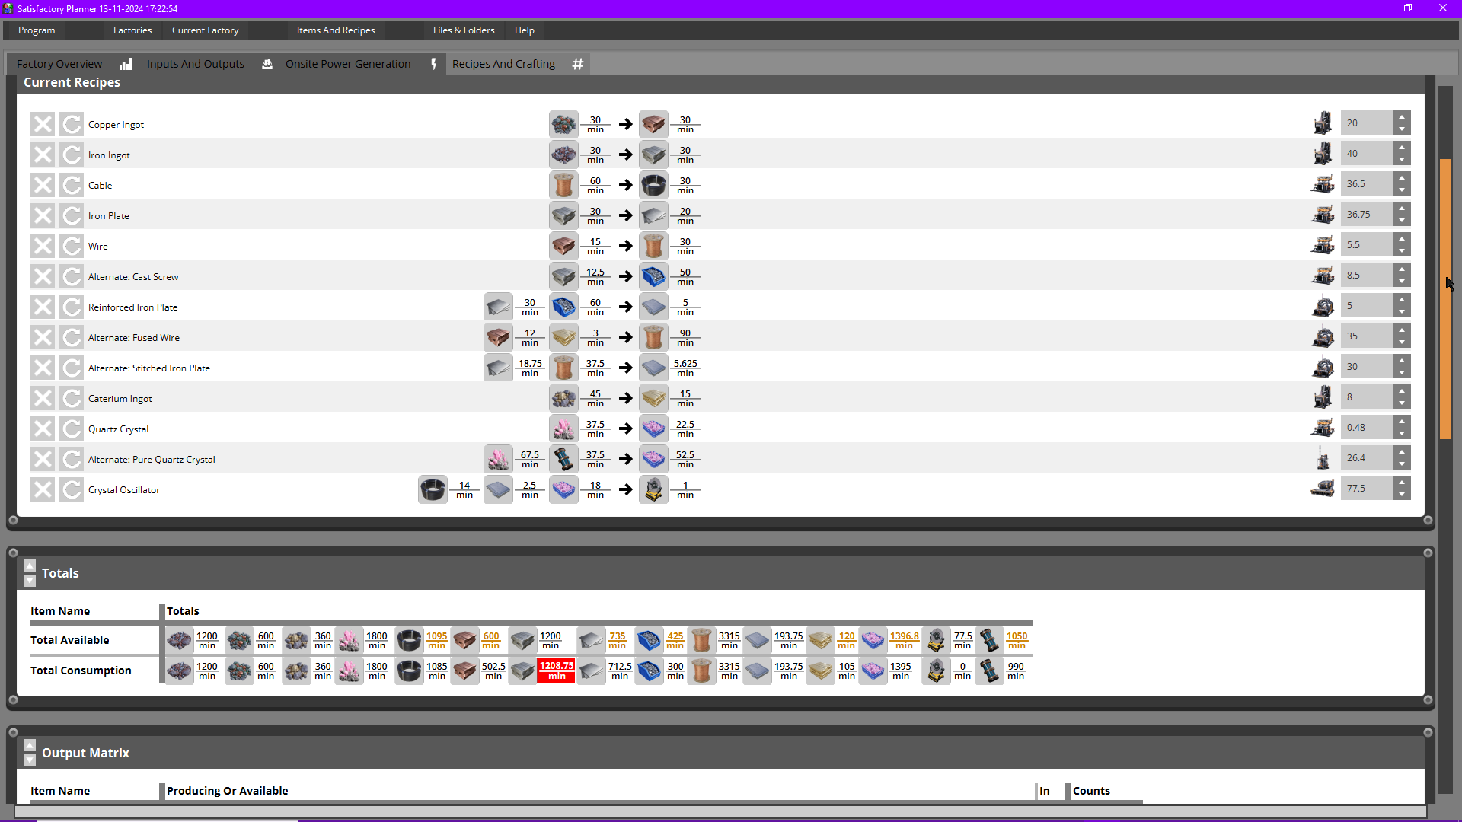Click the constructor building icon for Wire
Image resolution: width=1462 pixels, height=822 pixels.
[1323, 245]
